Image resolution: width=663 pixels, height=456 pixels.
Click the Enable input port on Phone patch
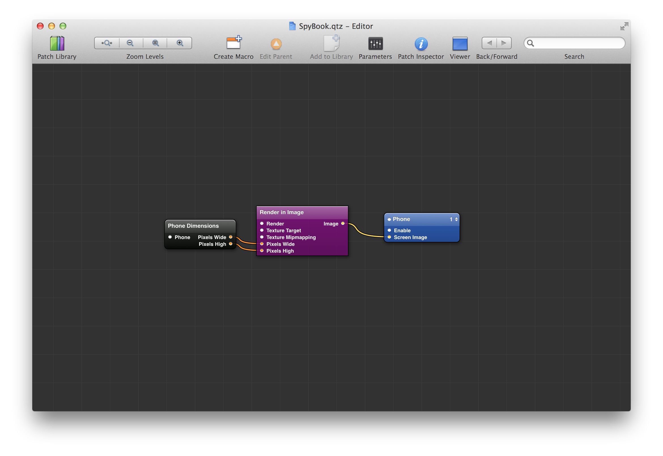point(389,230)
